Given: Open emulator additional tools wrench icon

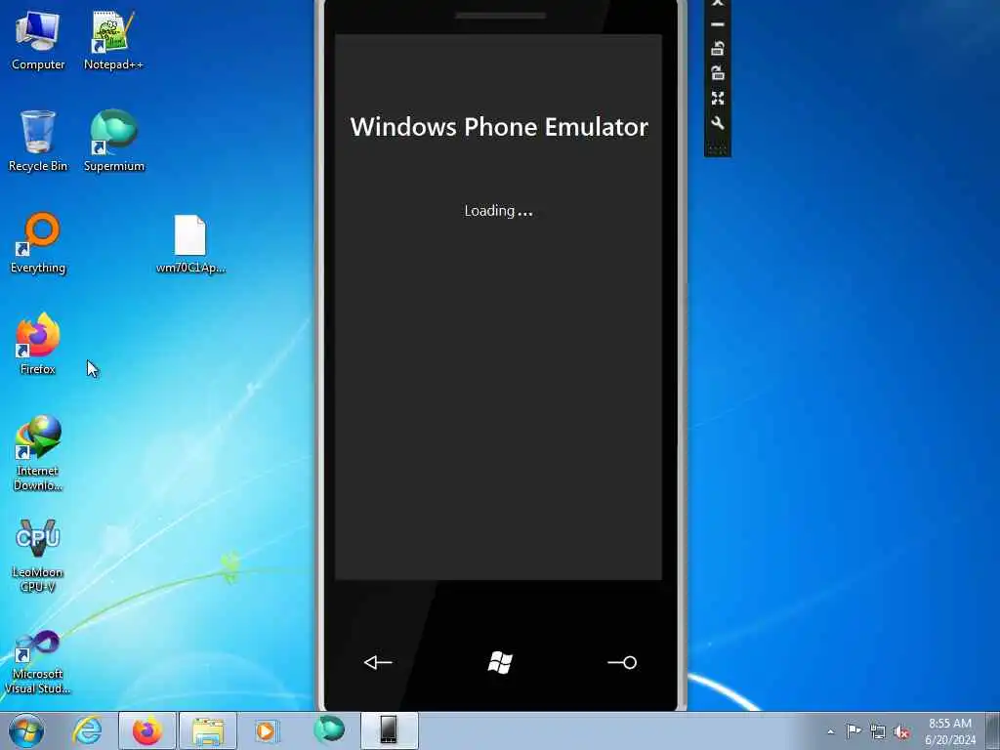Looking at the screenshot, I should tap(718, 123).
